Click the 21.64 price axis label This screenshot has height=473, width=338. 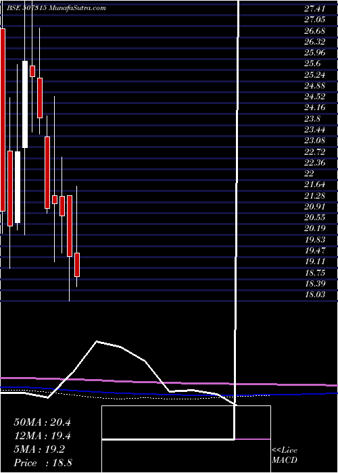pos(315,185)
